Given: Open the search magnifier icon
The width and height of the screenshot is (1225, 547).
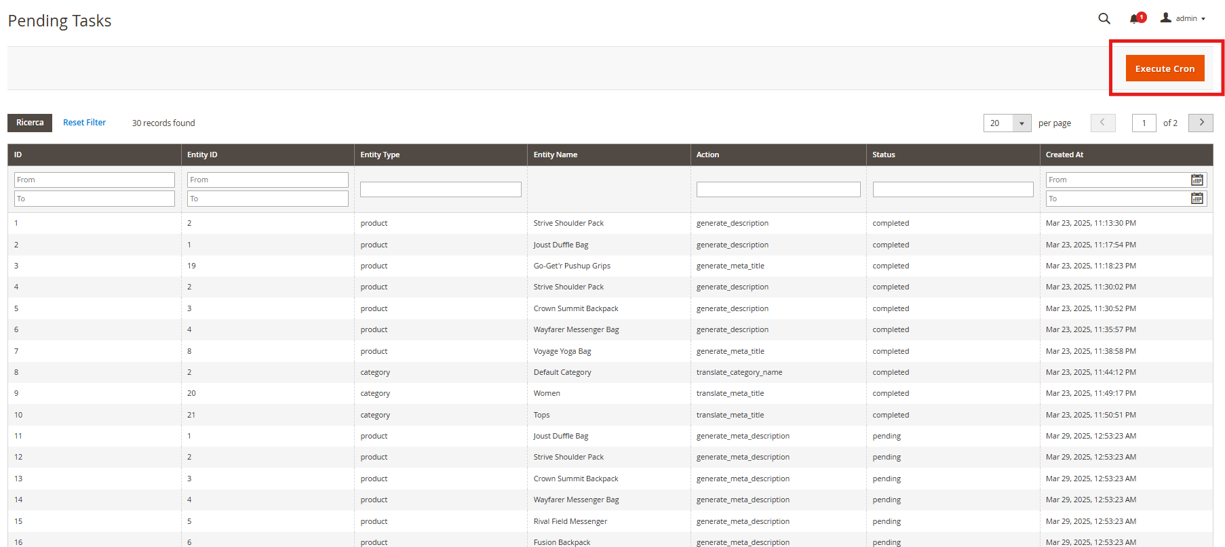Looking at the screenshot, I should 1104,19.
